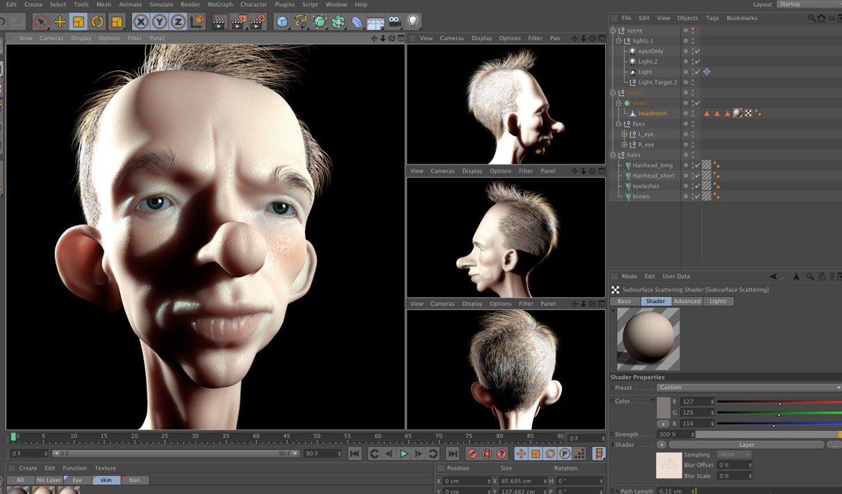Toggle enable checkmark for Hairhead_long
Viewport: 842px width, 494px height.
click(697, 165)
